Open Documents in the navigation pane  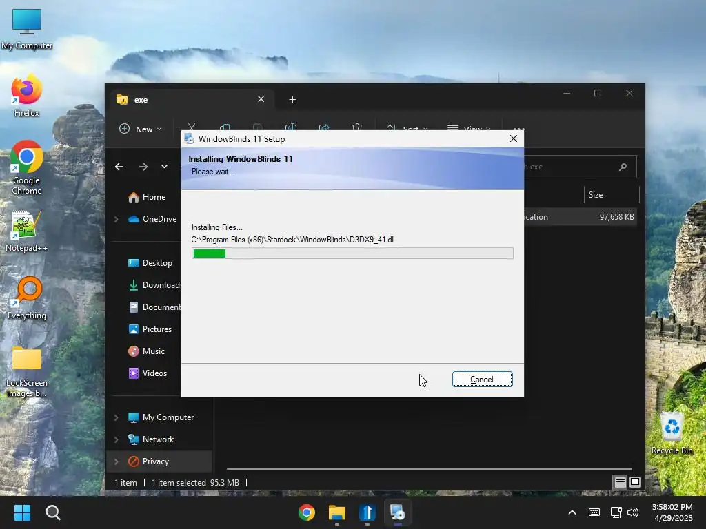tap(155, 307)
